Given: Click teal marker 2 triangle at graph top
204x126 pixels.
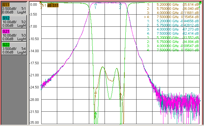Looking at the screenshot, I should (121, 4).
